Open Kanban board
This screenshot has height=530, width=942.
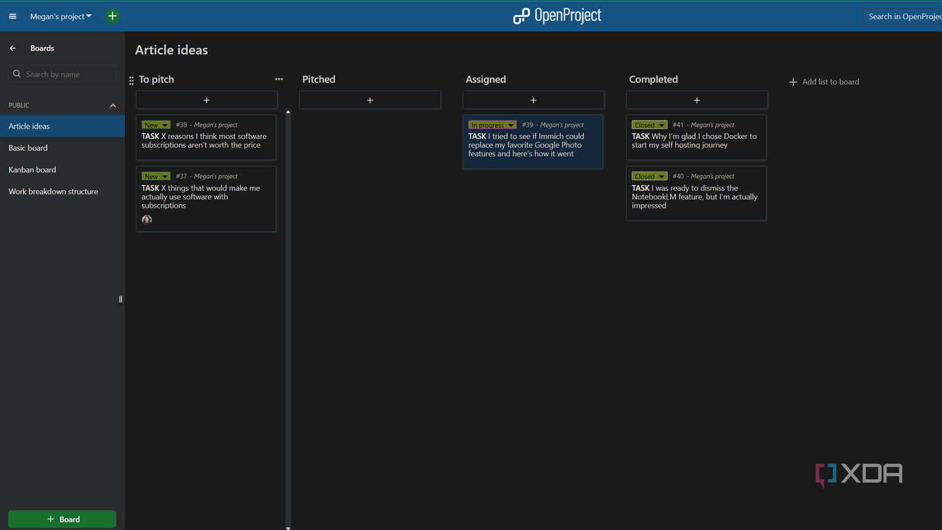62,170
